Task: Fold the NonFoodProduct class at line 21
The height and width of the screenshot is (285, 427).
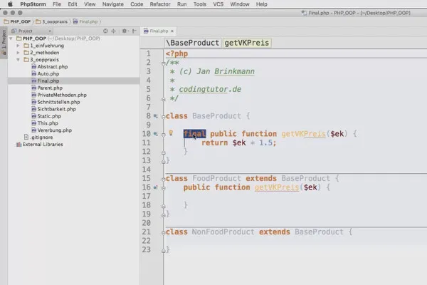Action: pyautogui.click(x=164, y=233)
